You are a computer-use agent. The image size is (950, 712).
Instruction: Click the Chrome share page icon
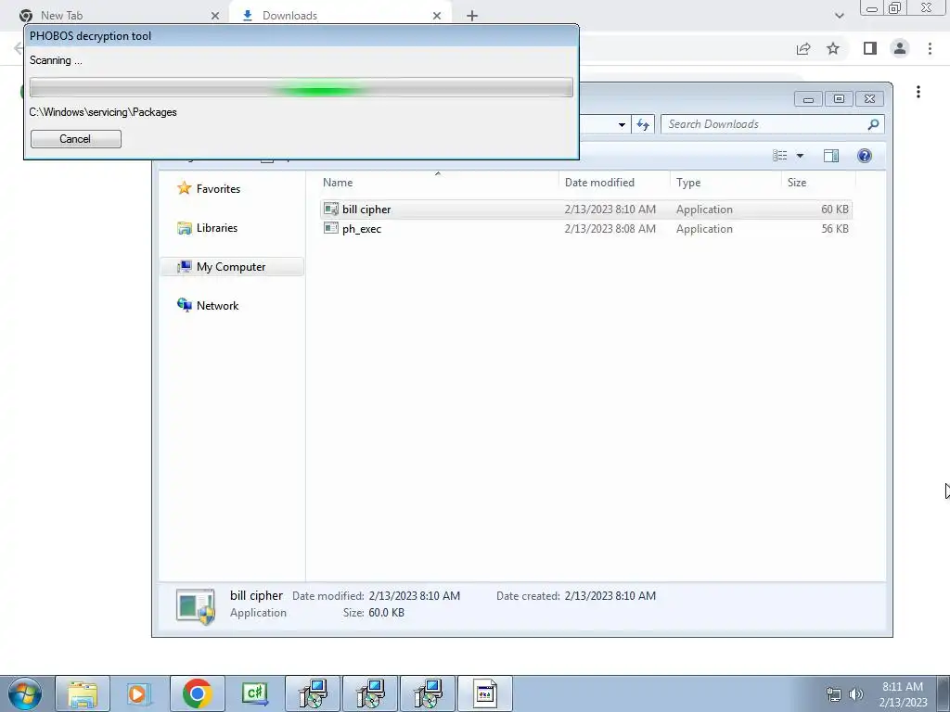pyautogui.click(x=803, y=48)
